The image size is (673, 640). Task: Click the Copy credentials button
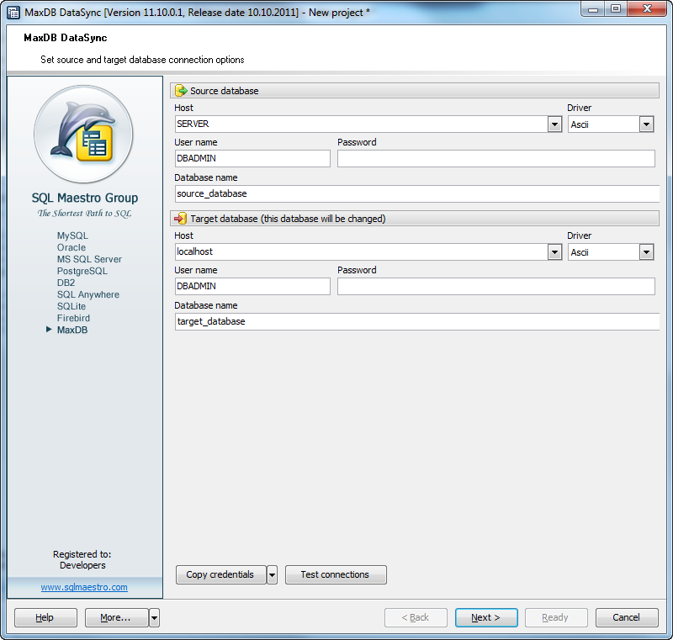pyautogui.click(x=220, y=574)
